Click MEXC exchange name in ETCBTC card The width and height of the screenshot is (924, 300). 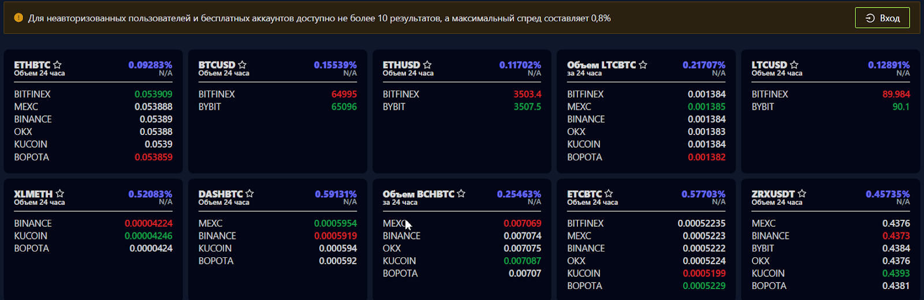[579, 236]
